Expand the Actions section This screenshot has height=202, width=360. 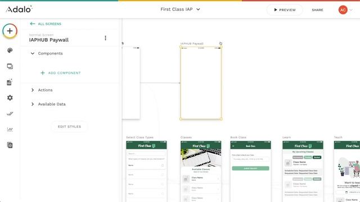pyautogui.click(x=33, y=90)
